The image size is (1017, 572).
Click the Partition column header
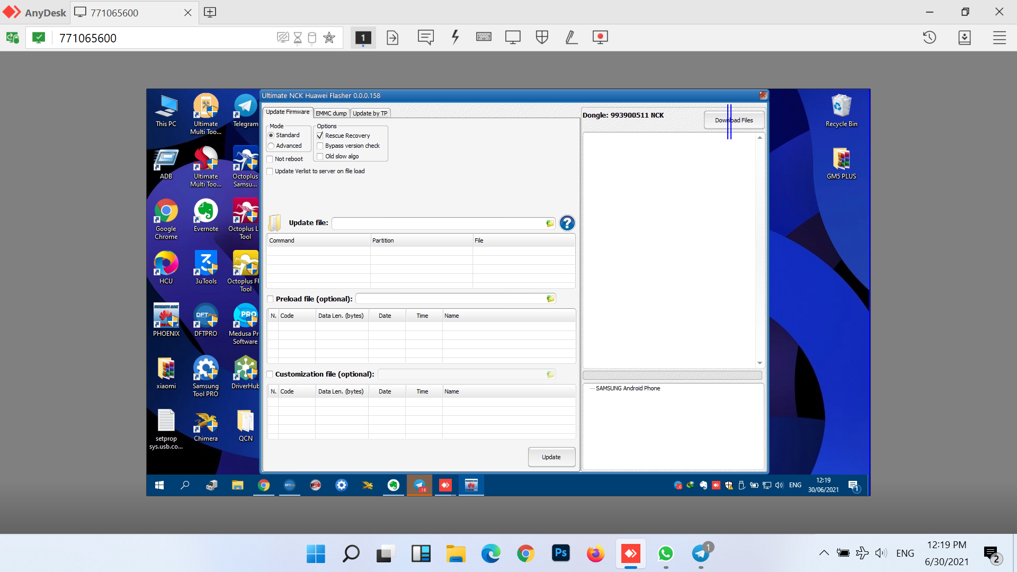(421, 240)
